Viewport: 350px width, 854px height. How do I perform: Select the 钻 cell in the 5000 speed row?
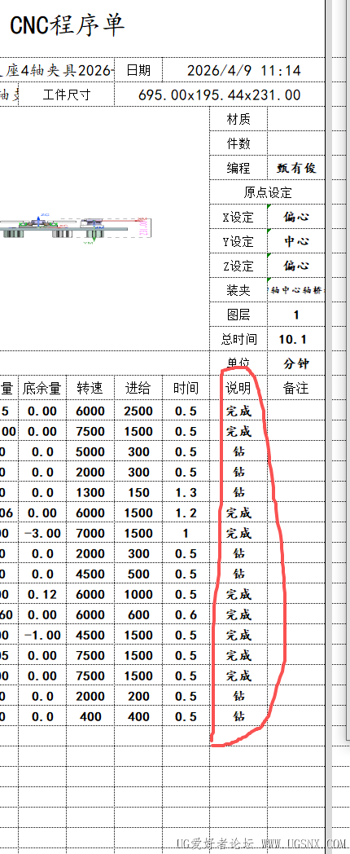coord(238,451)
